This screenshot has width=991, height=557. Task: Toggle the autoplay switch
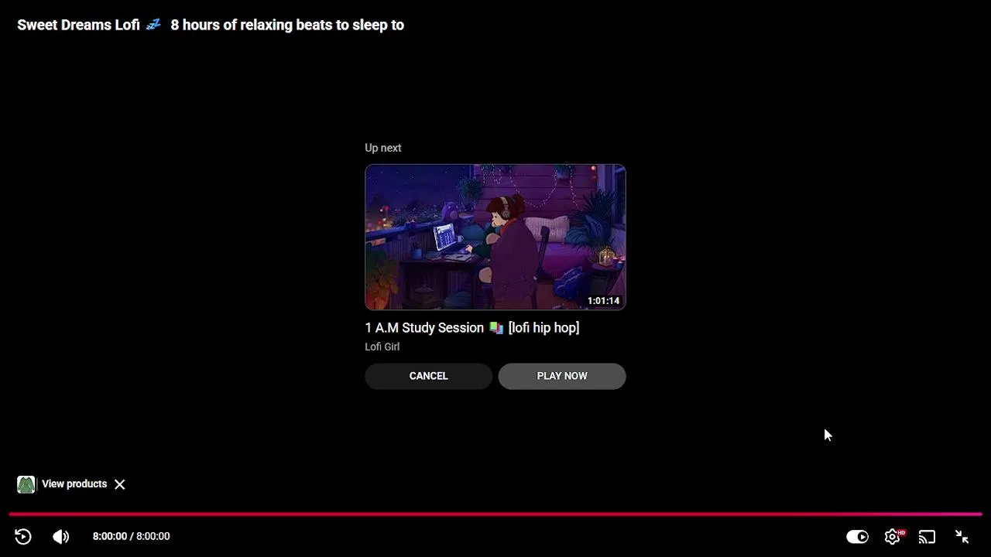click(x=857, y=536)
